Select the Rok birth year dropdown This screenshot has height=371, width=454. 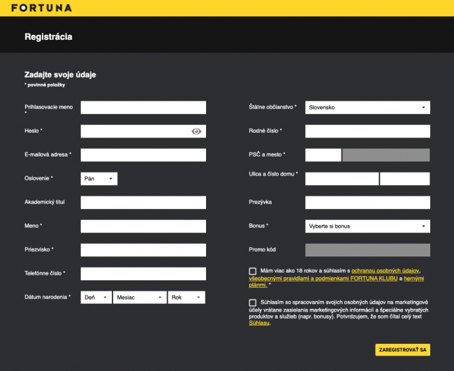[x=186, y=298]
